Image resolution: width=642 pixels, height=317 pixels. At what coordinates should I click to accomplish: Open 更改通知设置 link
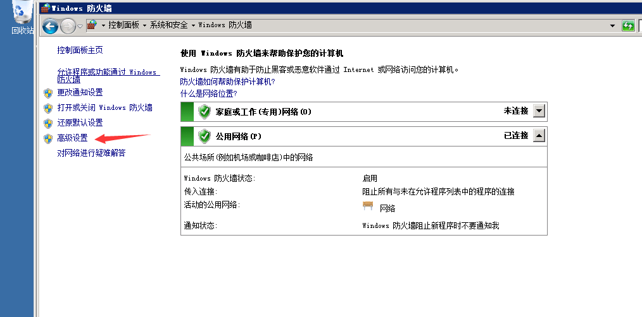[80, 93]
